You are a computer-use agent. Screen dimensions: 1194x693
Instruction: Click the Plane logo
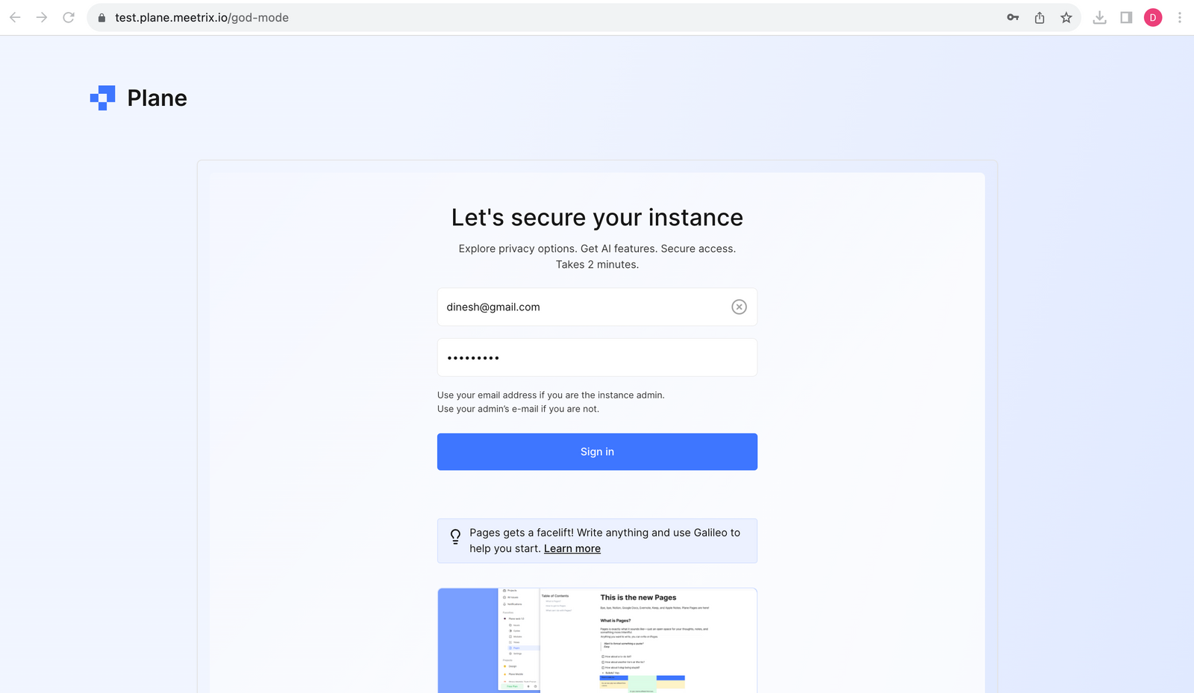[x=139, y=98]
